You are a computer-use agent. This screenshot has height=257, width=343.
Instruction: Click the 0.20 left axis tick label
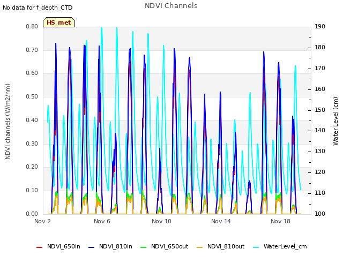coord(32,167)
